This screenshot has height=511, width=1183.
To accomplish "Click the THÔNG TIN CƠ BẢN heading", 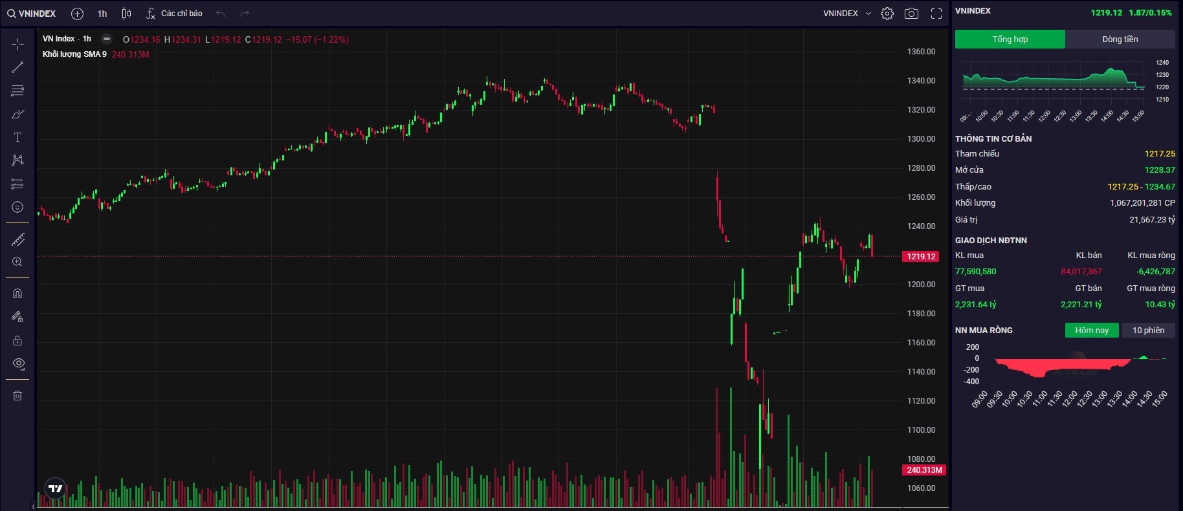I will click(993, 139).
